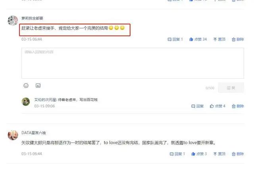Like the comment that has 34 likes

198,39
